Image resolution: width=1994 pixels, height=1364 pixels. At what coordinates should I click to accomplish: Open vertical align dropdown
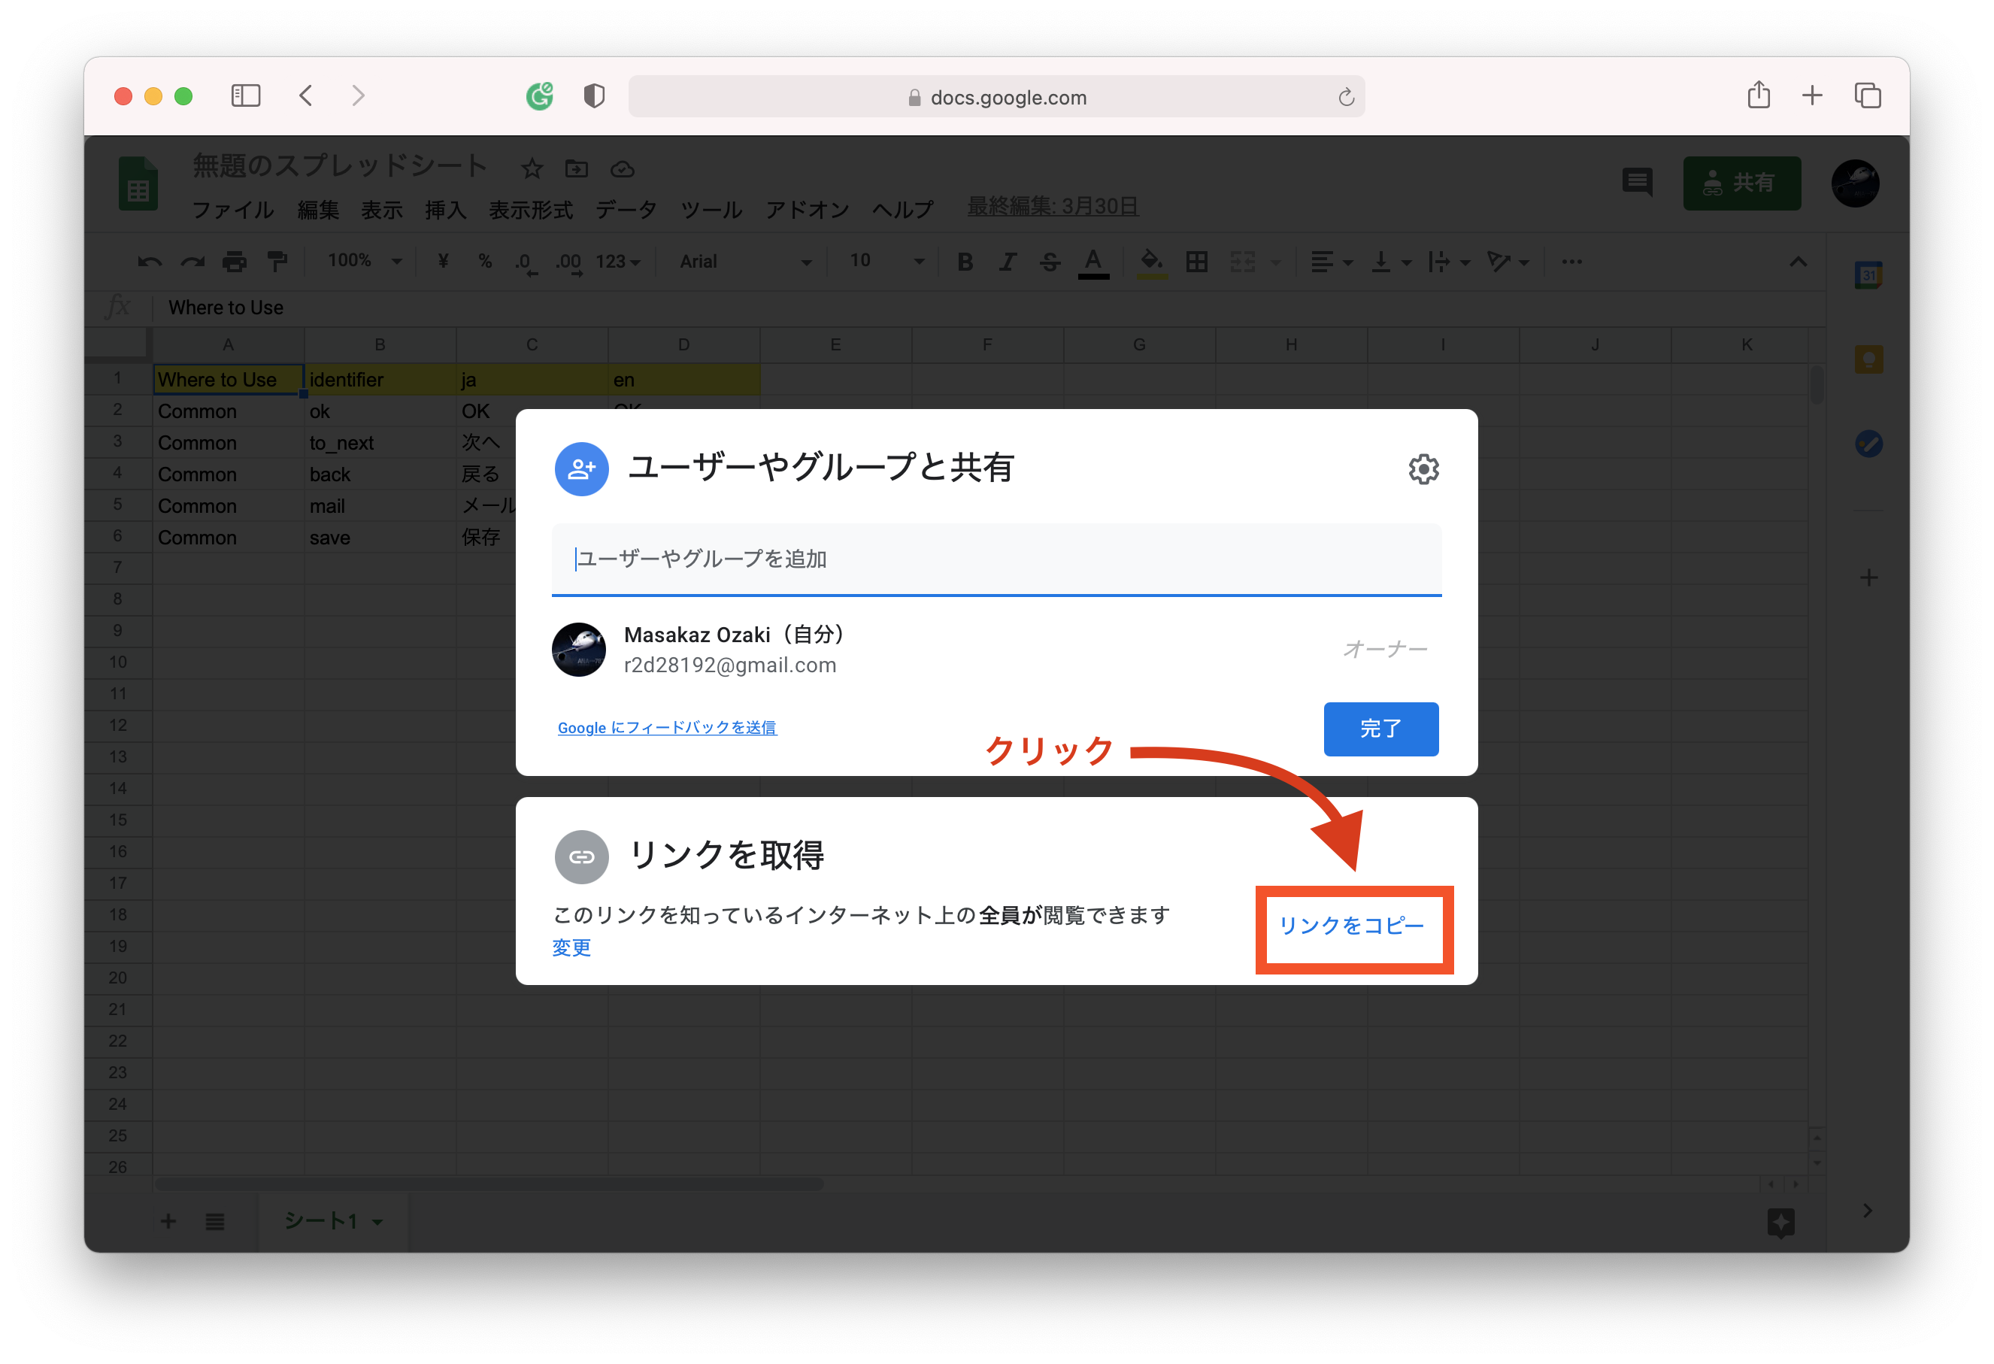tap(1390, 262)
